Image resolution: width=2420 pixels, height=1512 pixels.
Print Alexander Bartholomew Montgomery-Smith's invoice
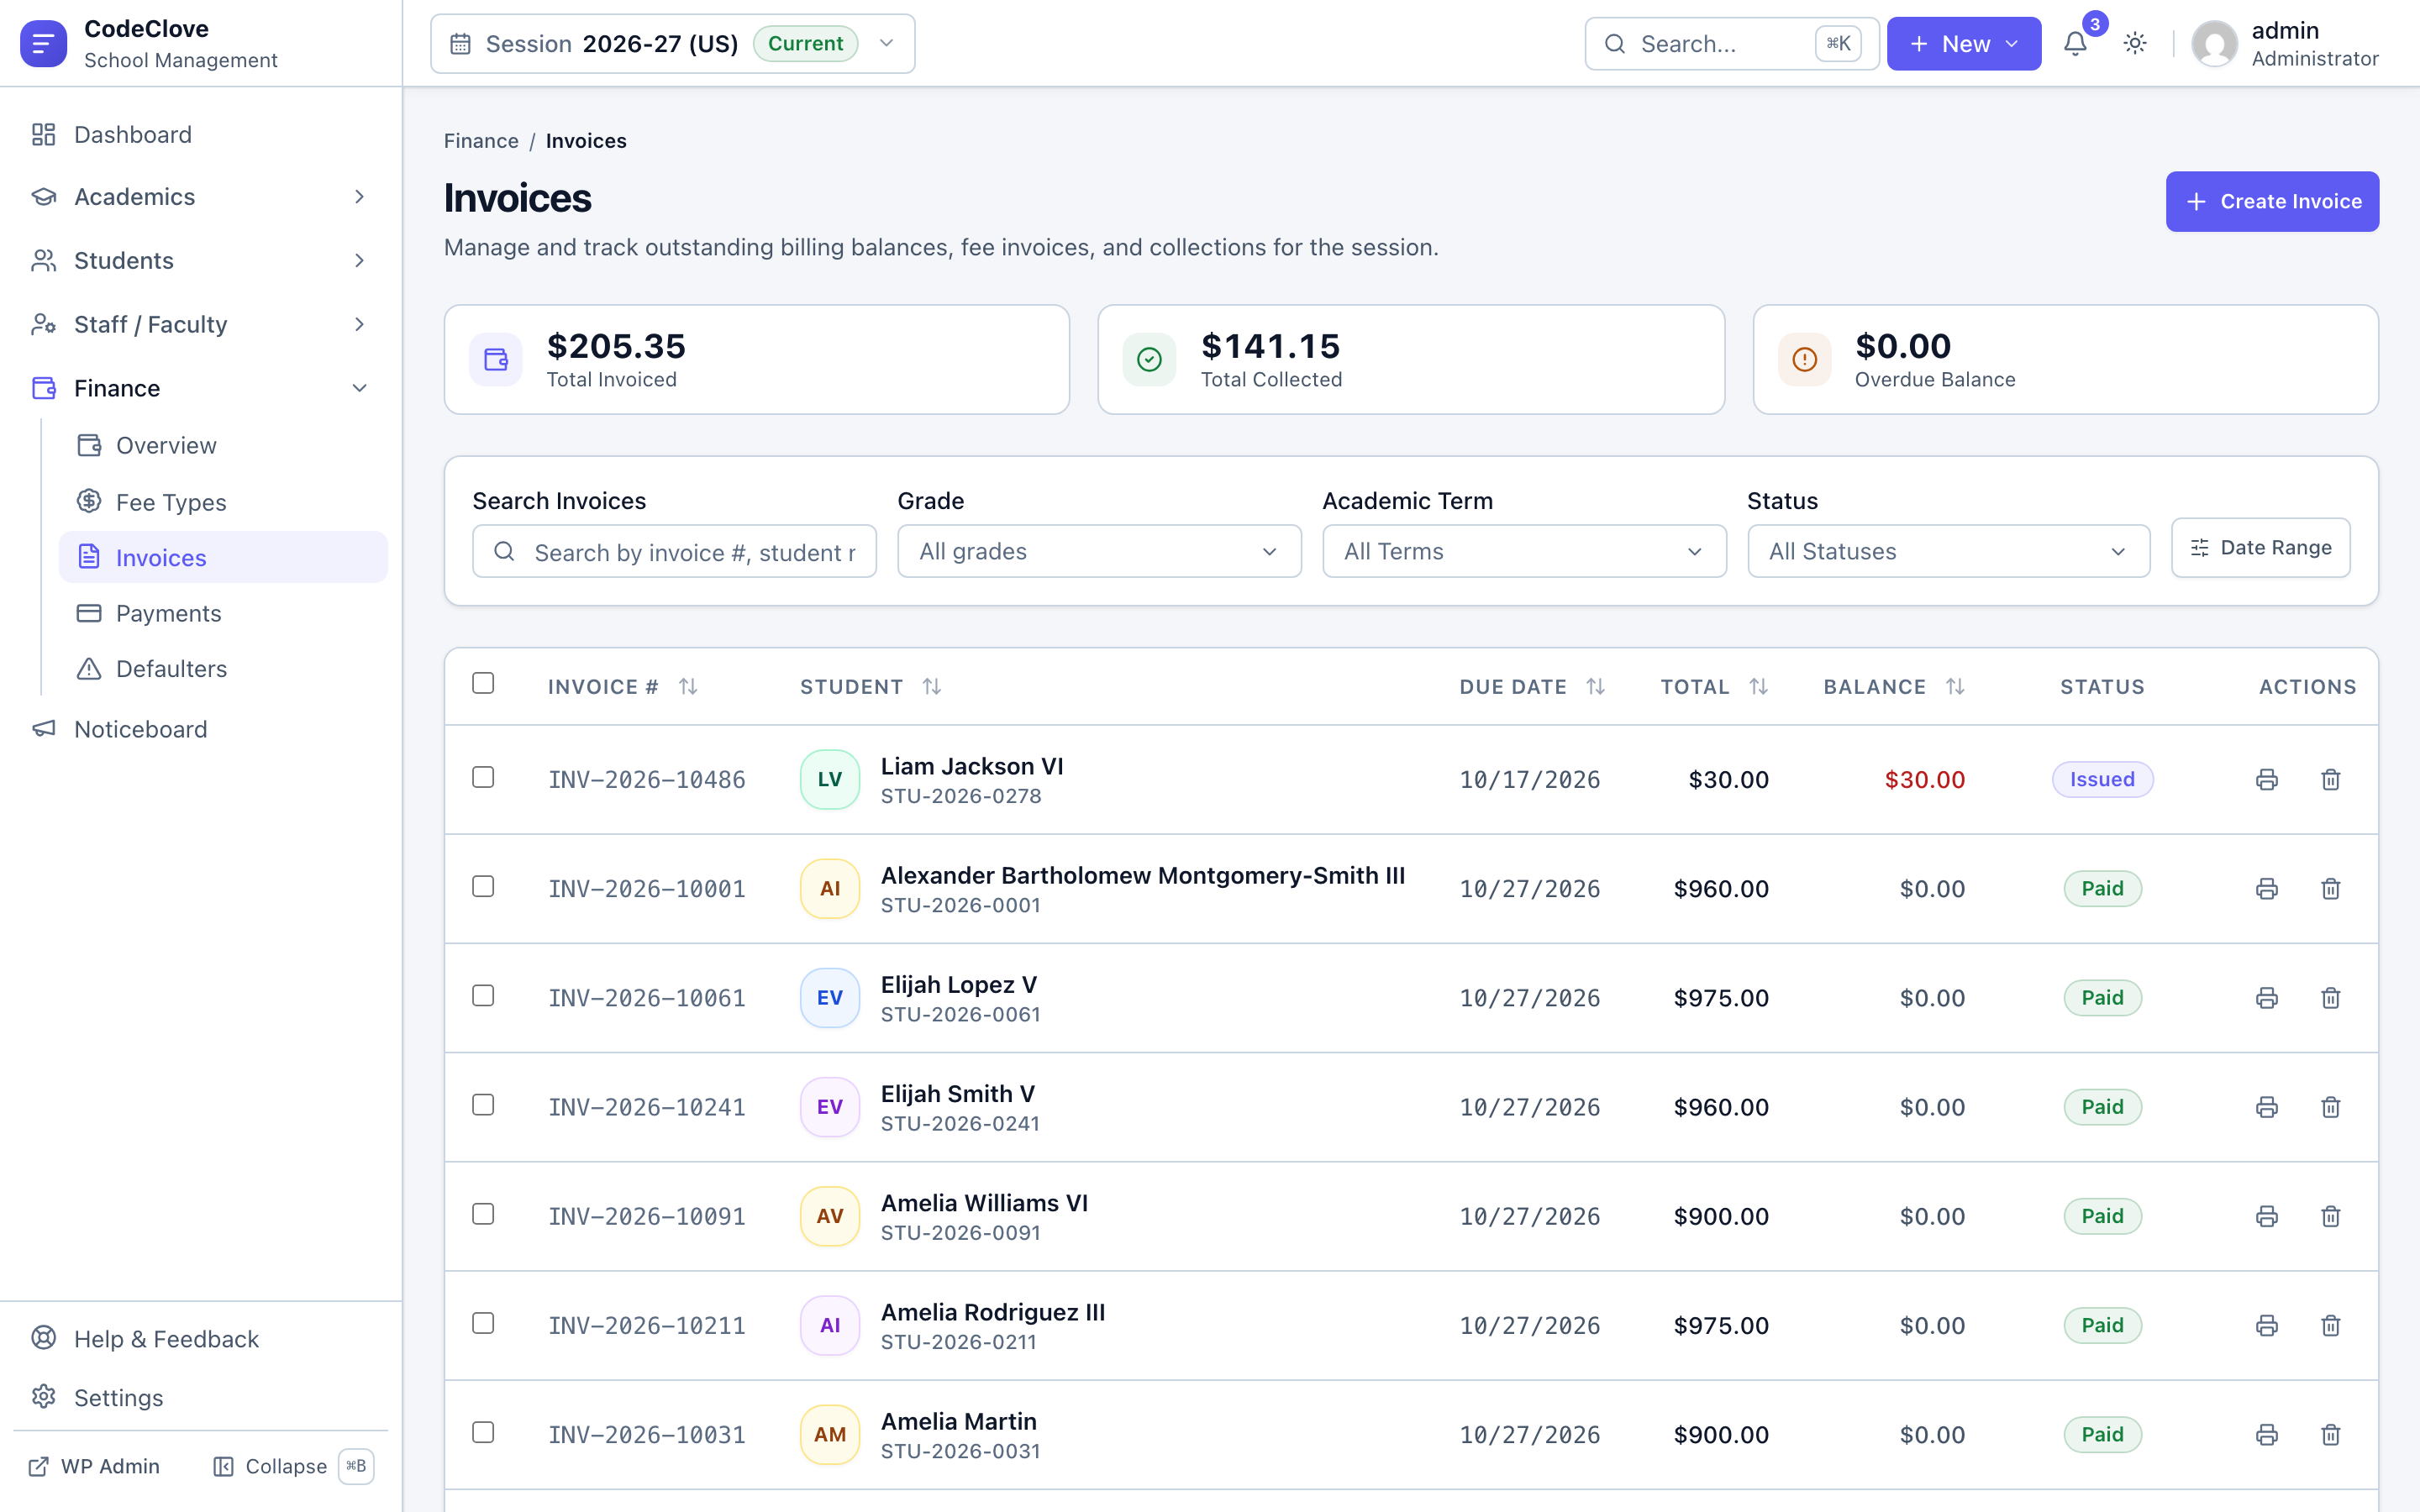[x=2267, y=888]
